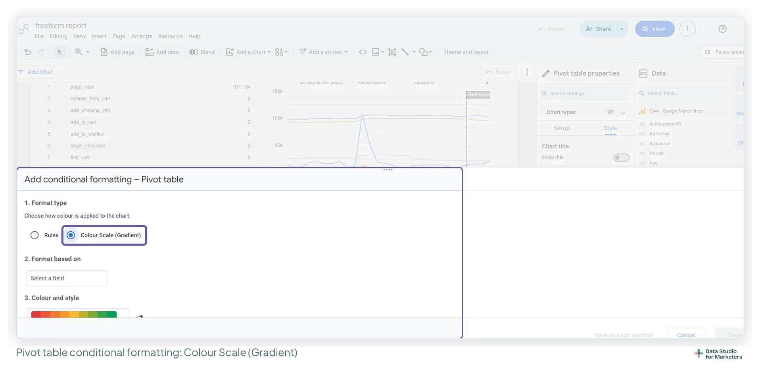Click the Search fields input
The image size is (760, 368).
[683, 93]
